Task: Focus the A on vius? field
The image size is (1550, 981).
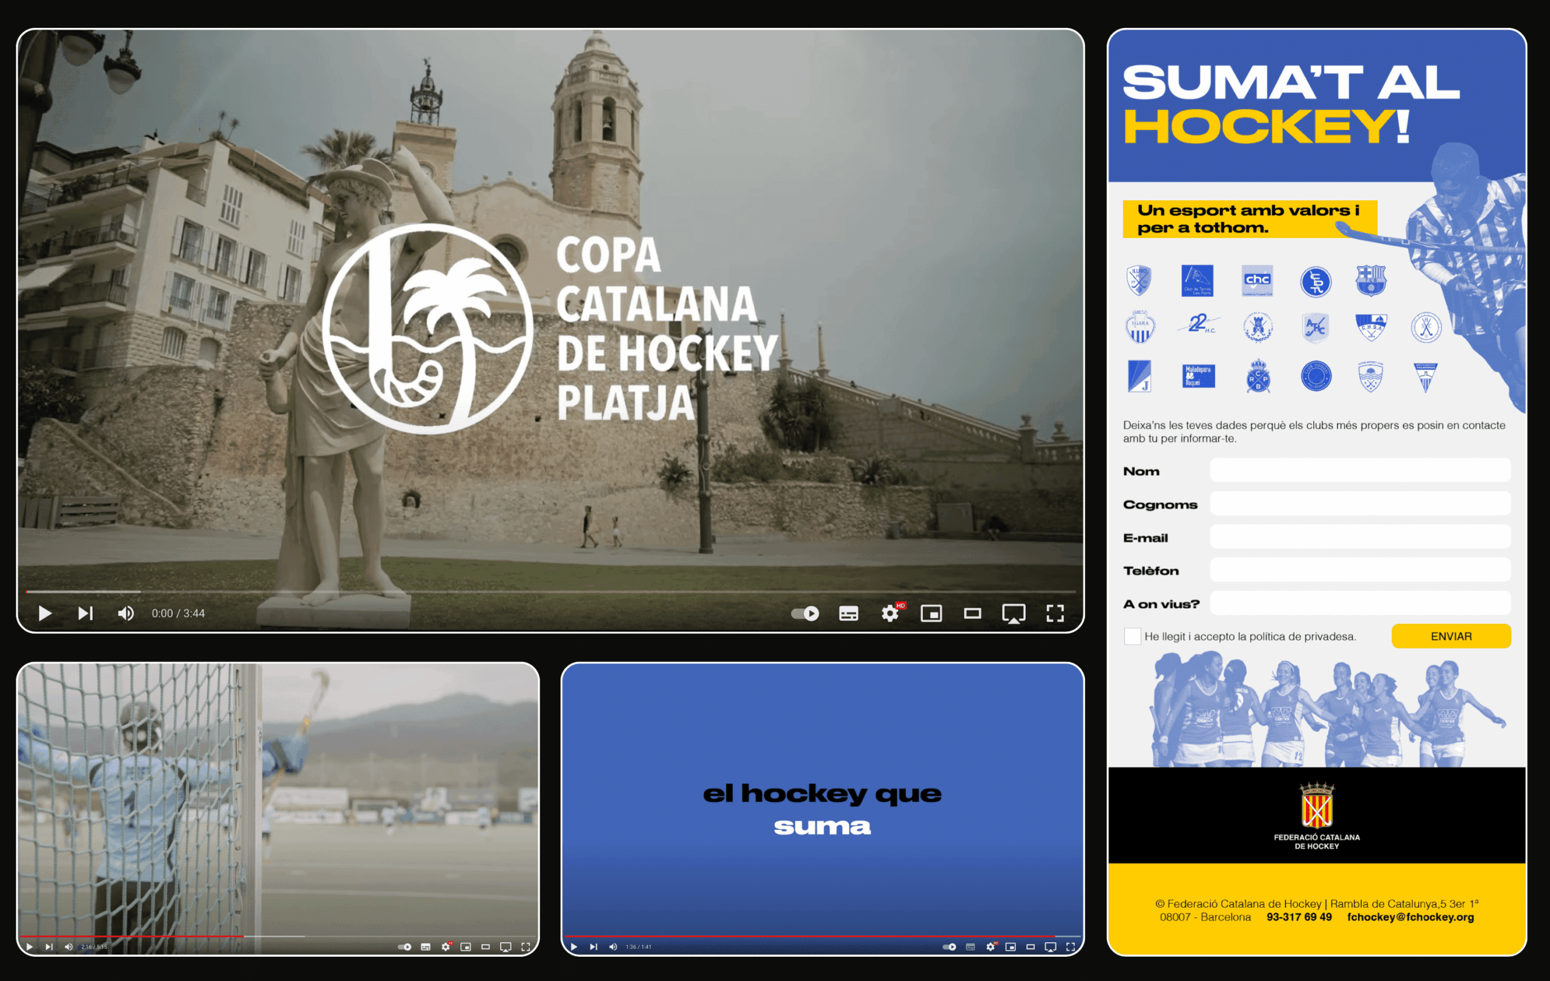Action: 1359,603
